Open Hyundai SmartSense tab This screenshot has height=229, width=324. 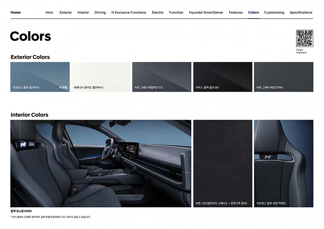[x=206, y=12]
